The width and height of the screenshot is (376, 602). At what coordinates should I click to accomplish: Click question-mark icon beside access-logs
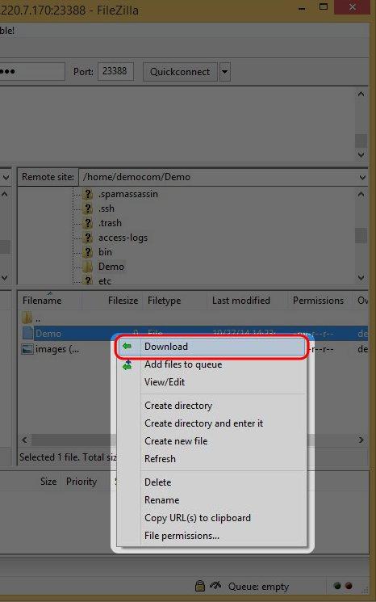click(x=88, y=238)
